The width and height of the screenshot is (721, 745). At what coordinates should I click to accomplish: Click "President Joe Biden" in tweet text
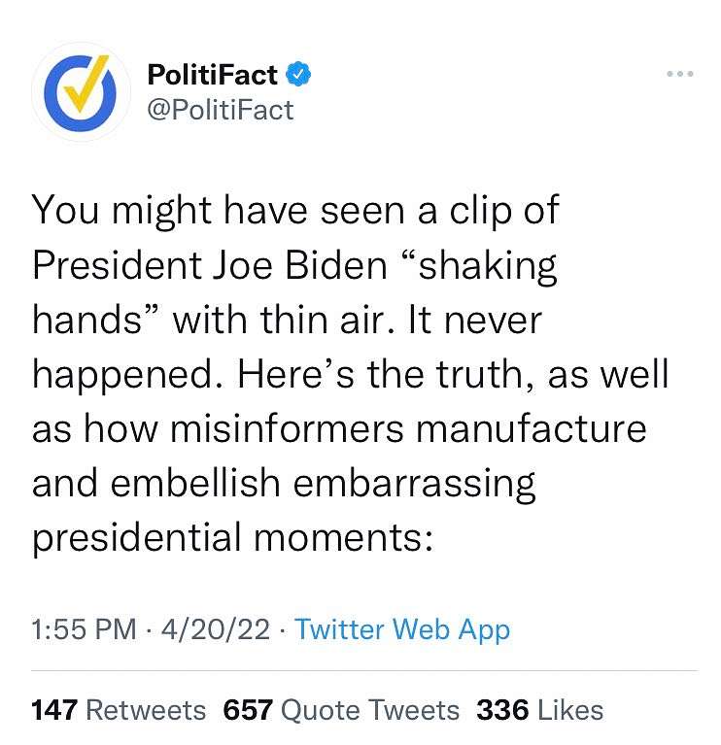[x=210, y=265]
